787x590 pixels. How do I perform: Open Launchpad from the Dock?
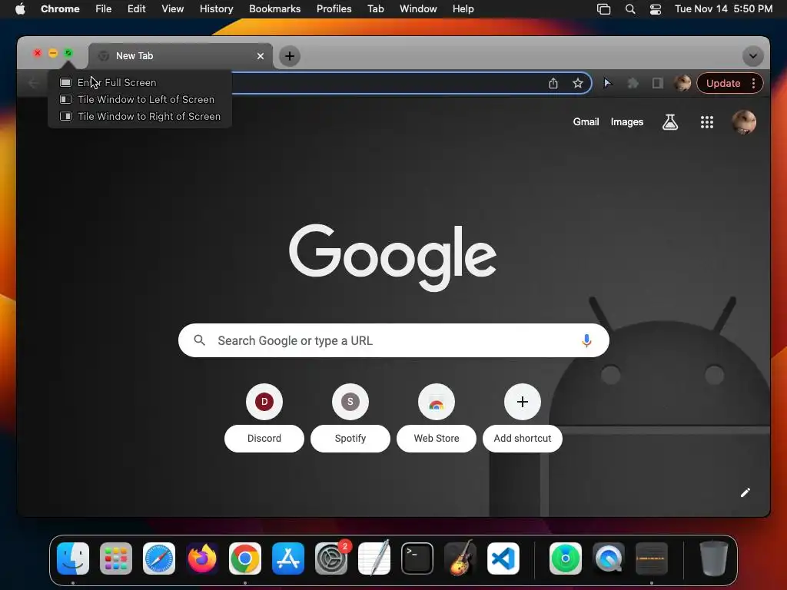tap(116, 559)
